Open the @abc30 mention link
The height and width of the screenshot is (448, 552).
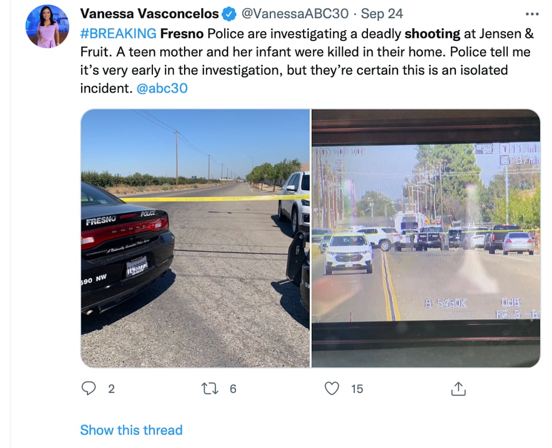point(162,88)
